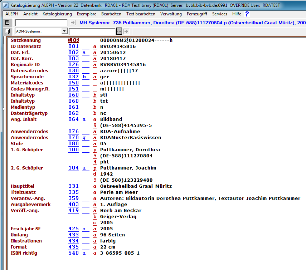Click in the top record search input field
Screen dimensions: 306x270
click(41, 23)
